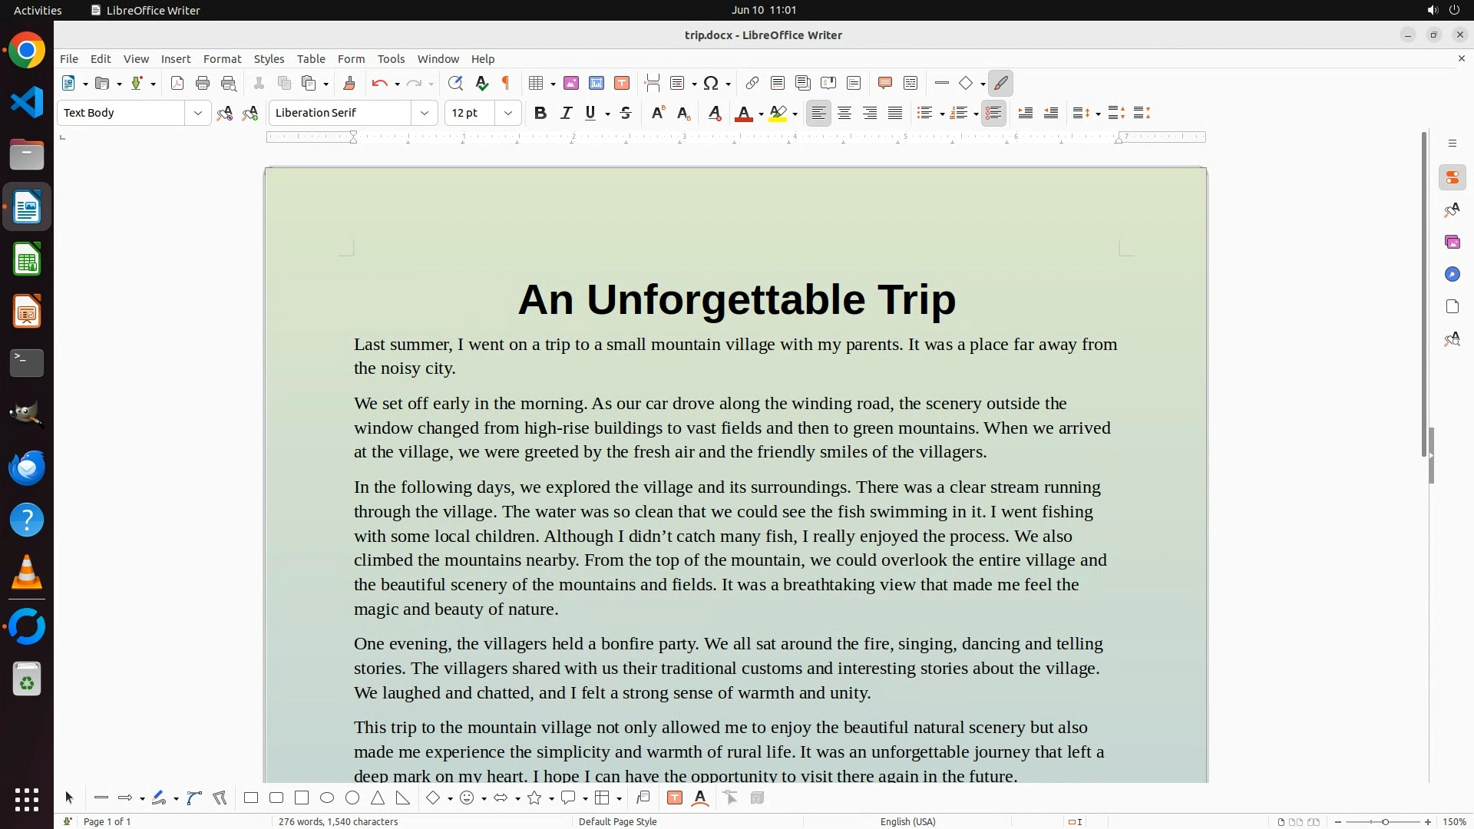Open the Tools menu
The width and height of the screenshot is (1474, 829).
(x=391, y=59)
